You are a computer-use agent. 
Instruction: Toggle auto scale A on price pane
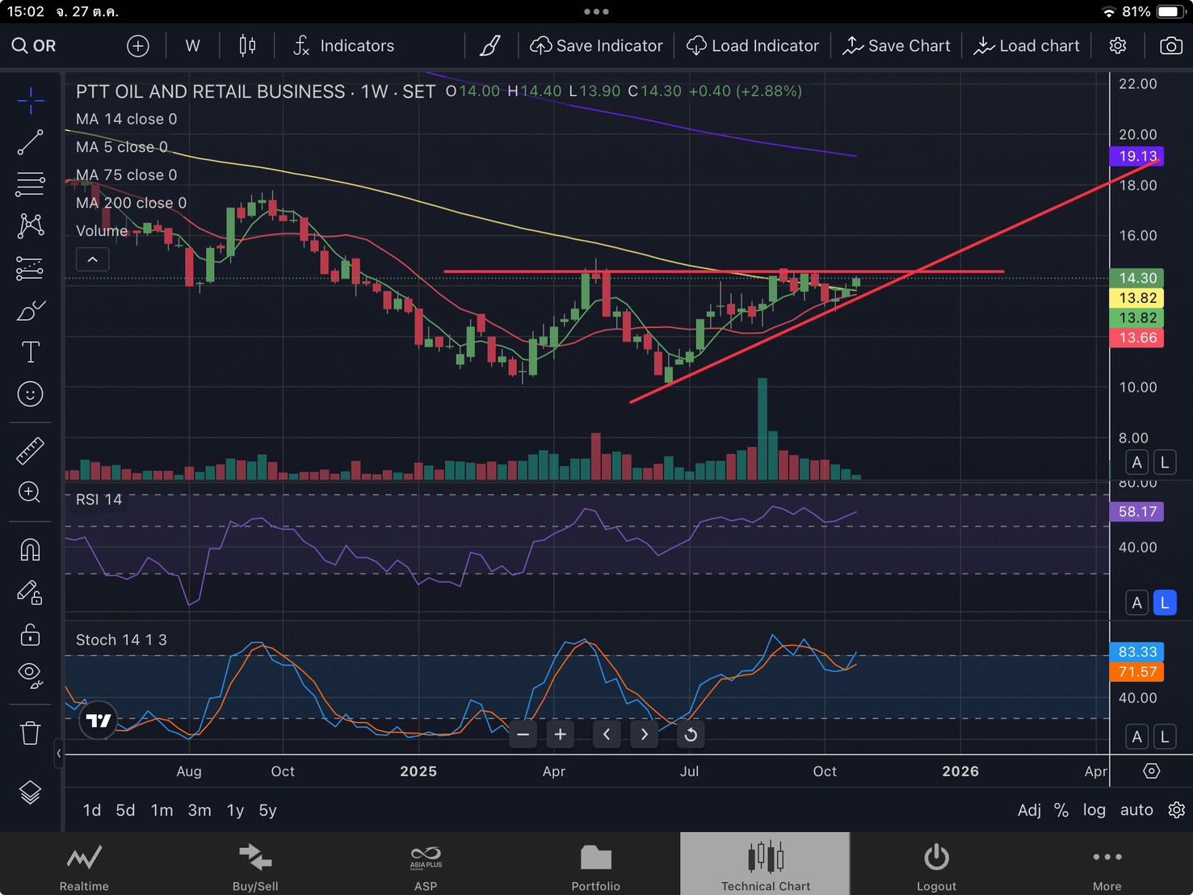coord(1136,462)
